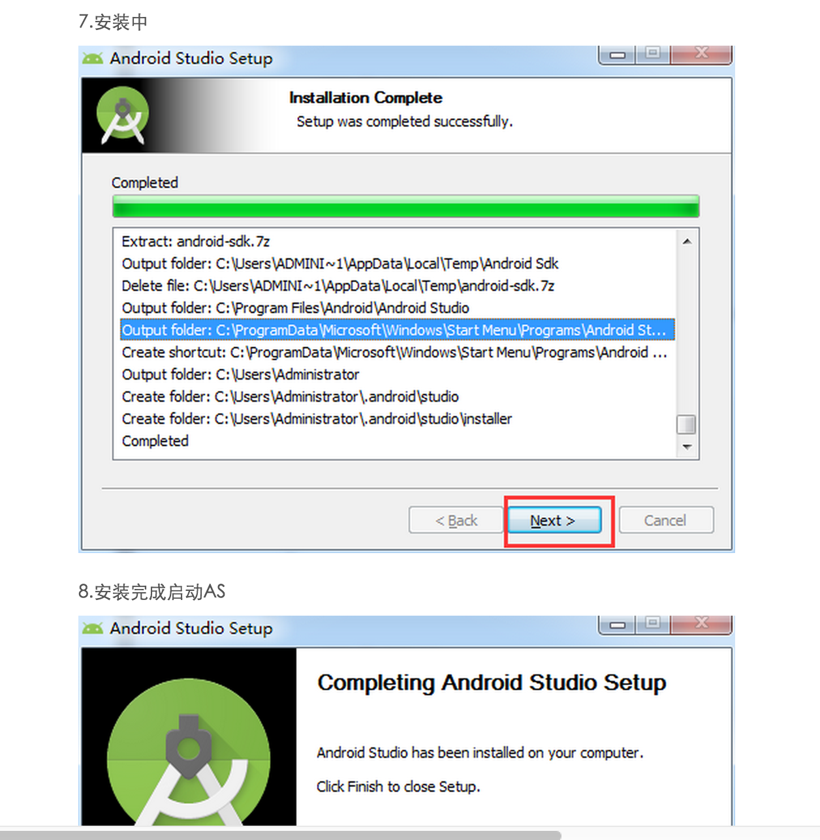820x840 pixels.
Task: Select the 'Extract: android-sdk.7z' log entry
Action: (196, 241)
